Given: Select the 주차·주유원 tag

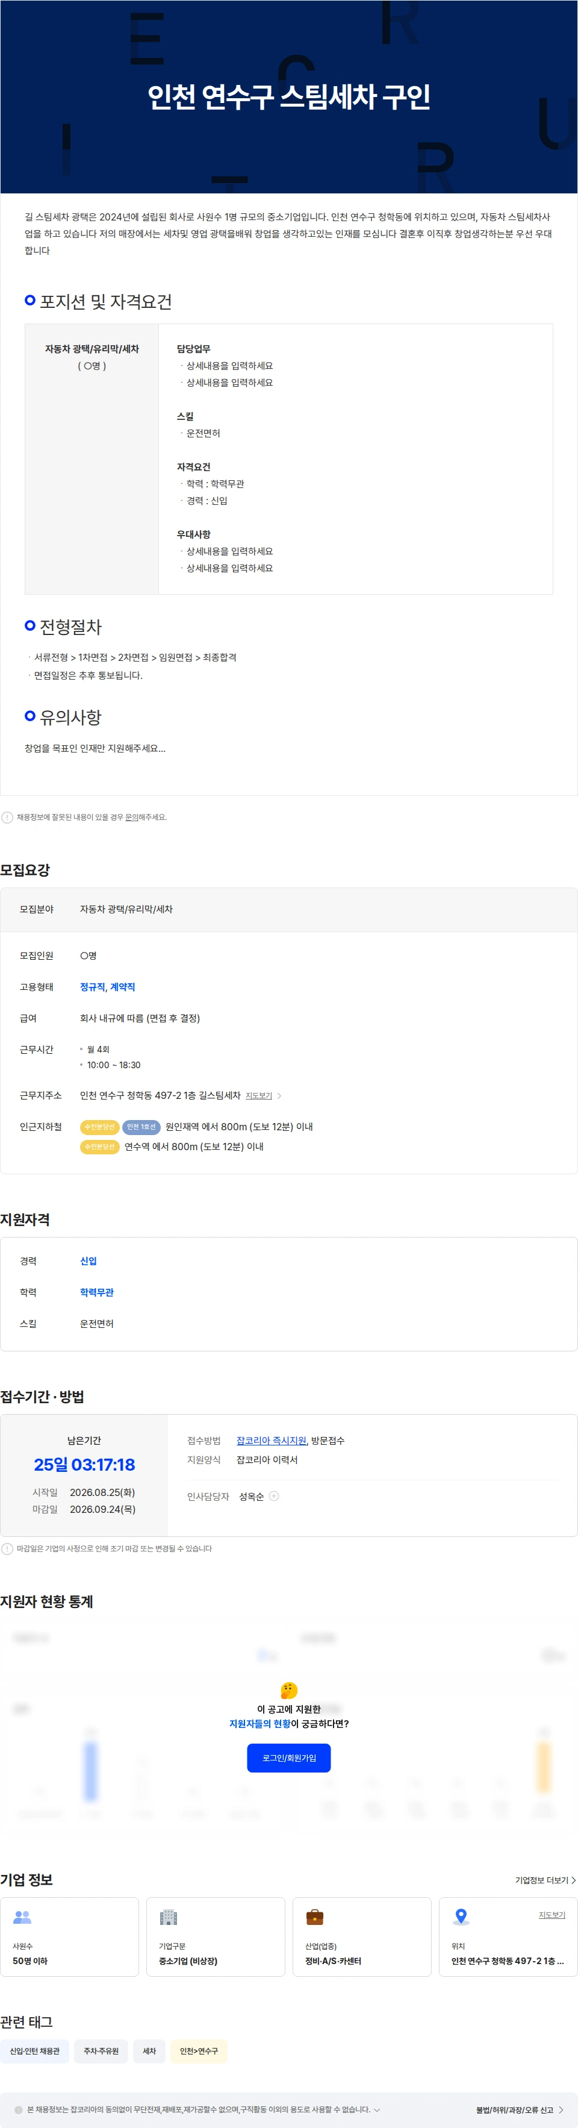Looking at the screenshot, I should (x=101, y=2051).
